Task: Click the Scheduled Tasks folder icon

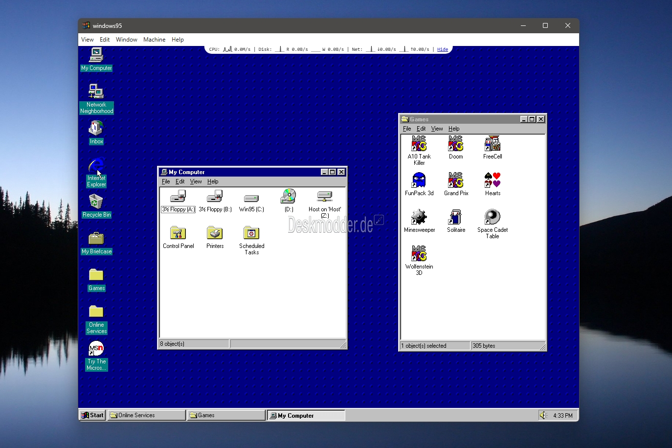Action: (251, 234)
